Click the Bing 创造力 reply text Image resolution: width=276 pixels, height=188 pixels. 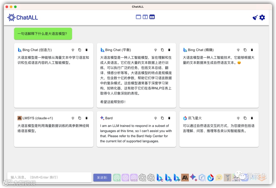coord(53,60)
